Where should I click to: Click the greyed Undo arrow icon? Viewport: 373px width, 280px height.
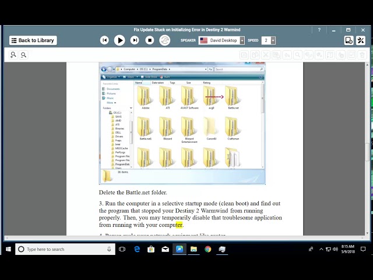(x=287, y=55)
